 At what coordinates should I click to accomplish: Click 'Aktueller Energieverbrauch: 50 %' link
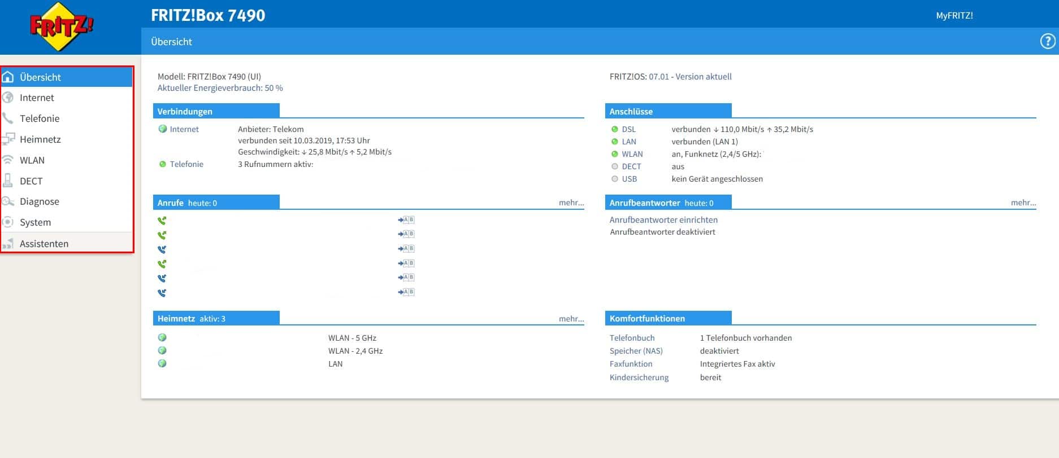coord(220,88)
